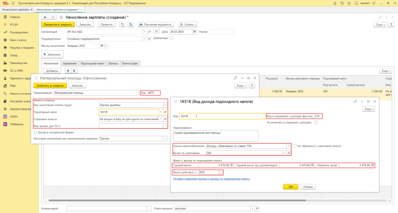Go back with the left arrow button

click(45, 17)
